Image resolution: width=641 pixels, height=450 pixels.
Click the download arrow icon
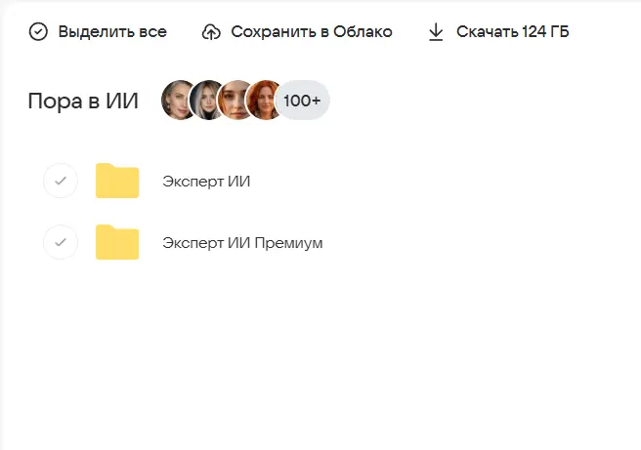[x=436, y=32]
